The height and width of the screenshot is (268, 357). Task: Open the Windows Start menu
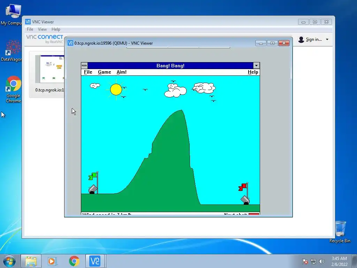(9, 261)
